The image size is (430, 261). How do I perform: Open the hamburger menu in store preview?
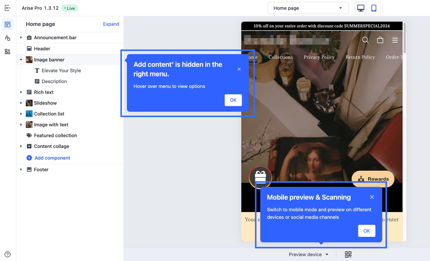395,40
